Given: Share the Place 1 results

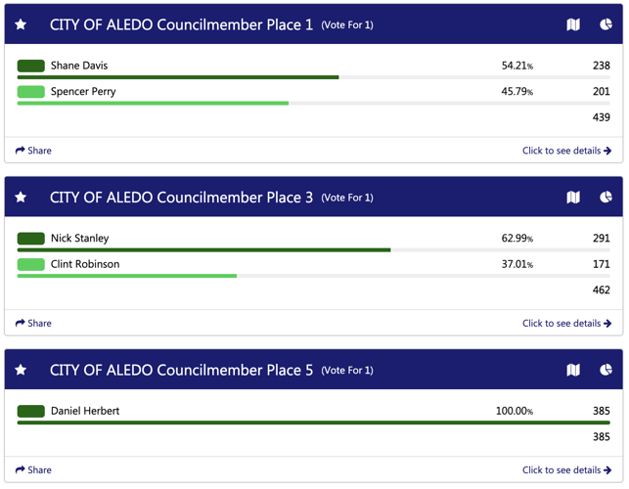Looking at the screenshot, I should 33,151.
